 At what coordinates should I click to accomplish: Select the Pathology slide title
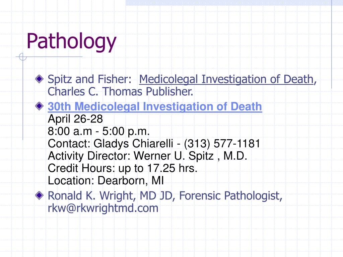pos(71,41)
